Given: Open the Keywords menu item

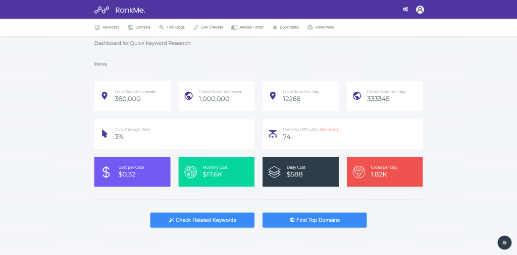Looking at the screenshot, I should (107, 27).
